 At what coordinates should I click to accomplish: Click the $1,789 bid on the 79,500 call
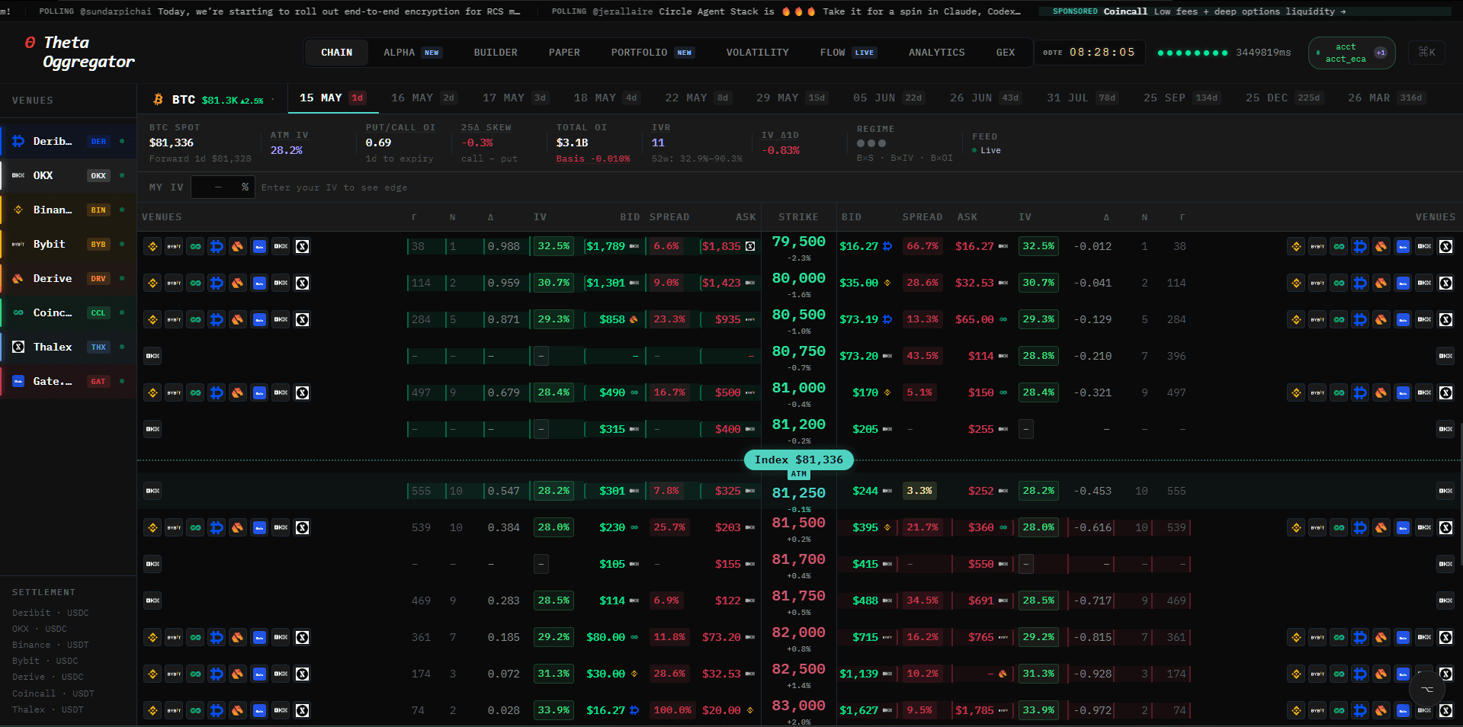605,246
